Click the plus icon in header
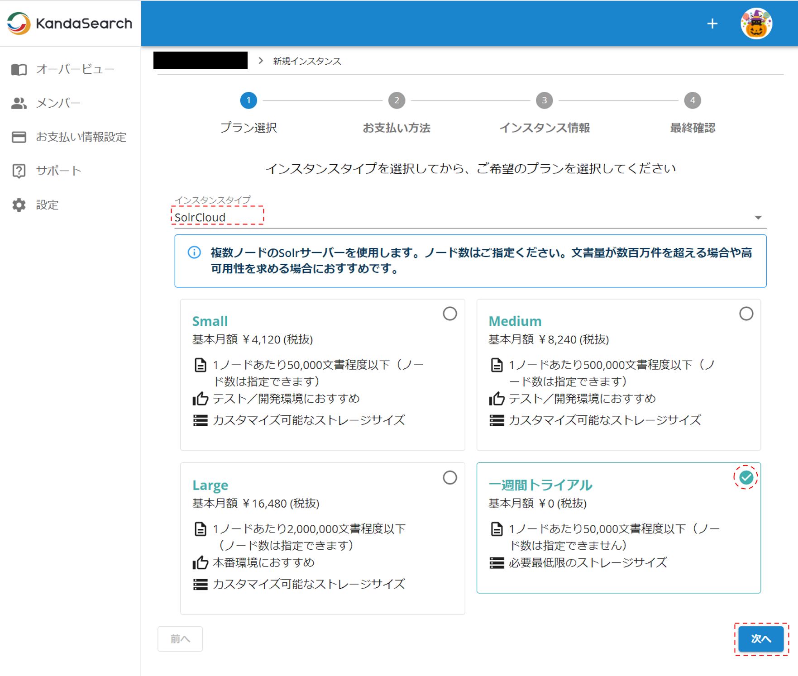Image resolution: width=798 pixels, height=676 pixels. (712, 24)
